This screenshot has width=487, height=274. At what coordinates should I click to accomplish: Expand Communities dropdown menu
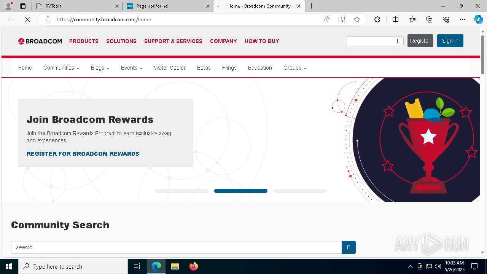point(61,68)
